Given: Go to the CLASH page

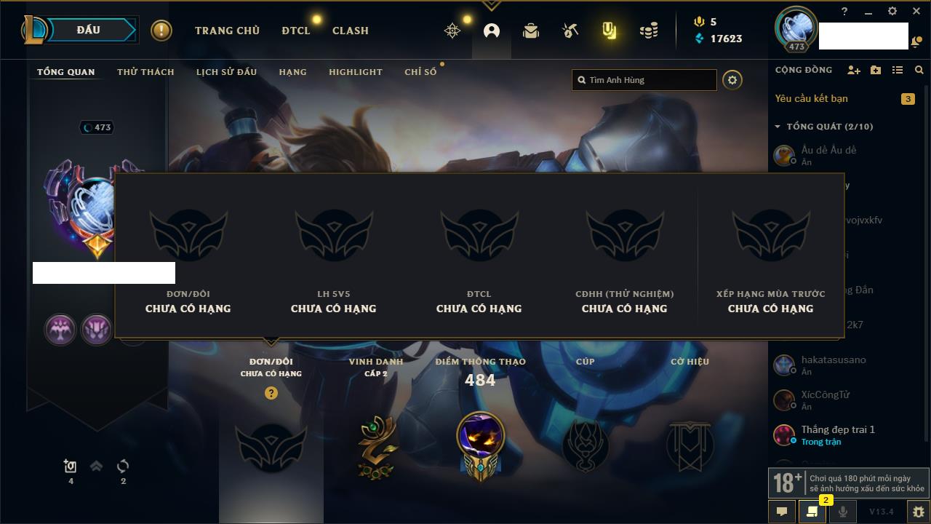Looking at the screenshot, I should 351,31.
